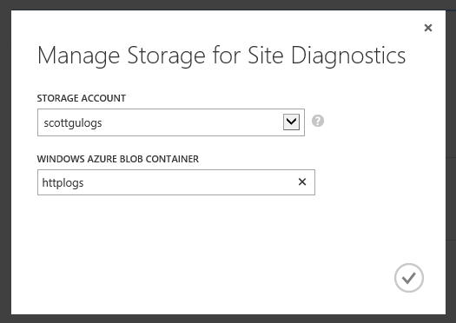Clear the httplogs container name
The width and height of the screenshot is (456, 323).
pyautogui.click(x=302, y=182)
